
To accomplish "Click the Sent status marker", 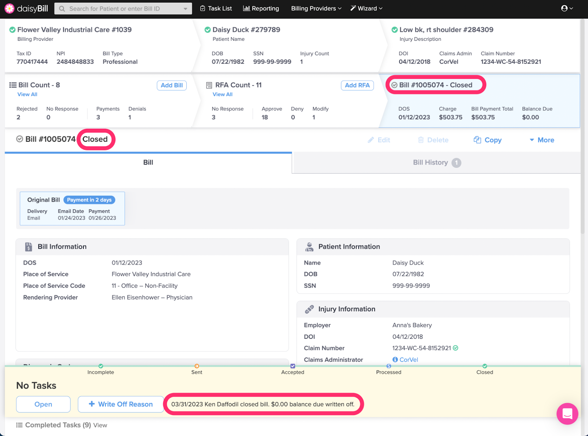I will (197, 366).
